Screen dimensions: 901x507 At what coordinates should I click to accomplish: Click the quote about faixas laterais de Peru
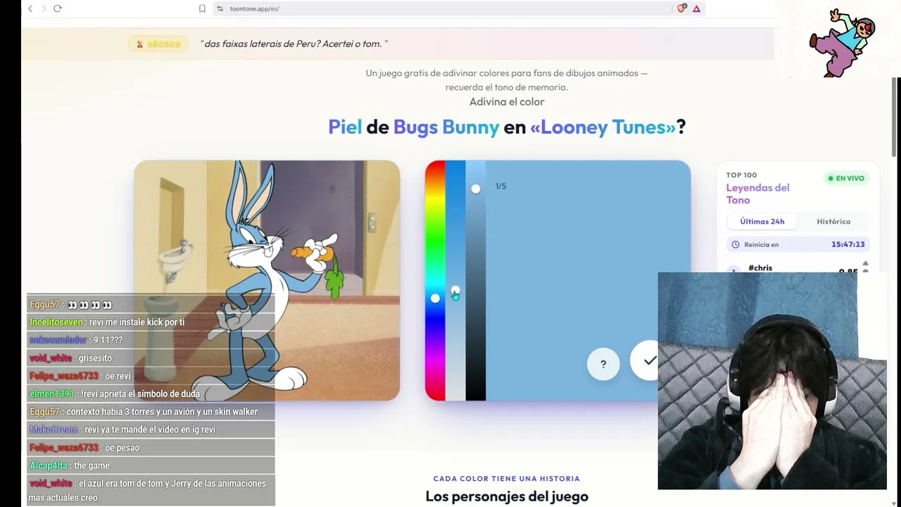click(294, 44)
